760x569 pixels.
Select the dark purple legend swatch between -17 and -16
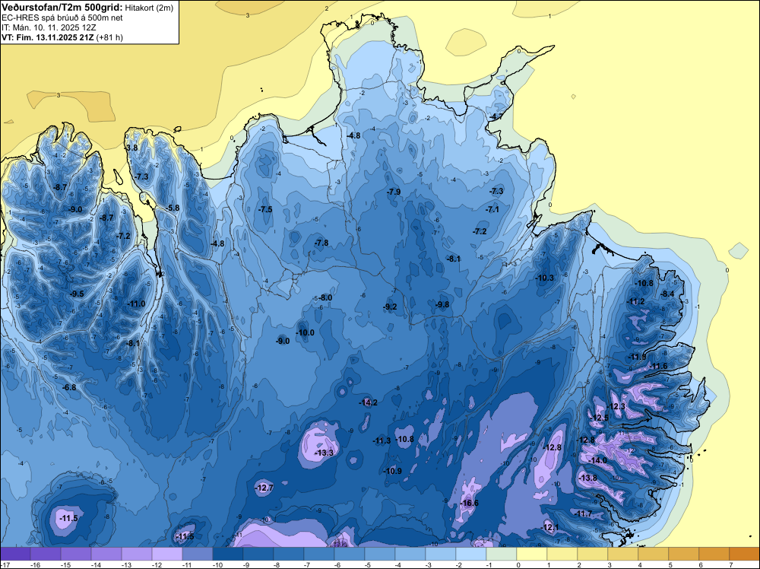(x=15, y=554)
